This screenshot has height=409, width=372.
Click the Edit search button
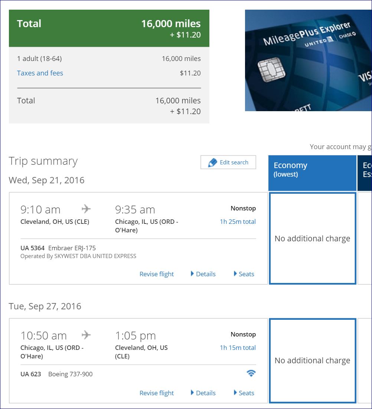tap(228, 162)
